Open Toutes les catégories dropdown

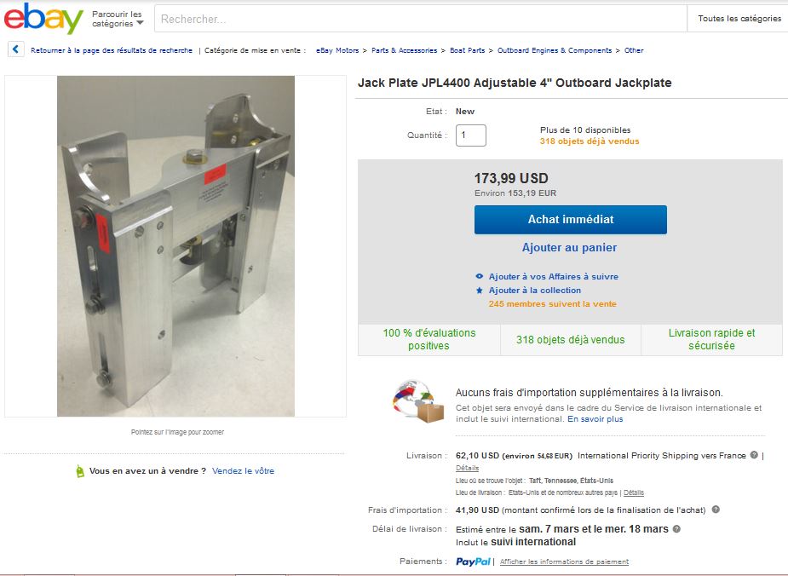(739, 19)
